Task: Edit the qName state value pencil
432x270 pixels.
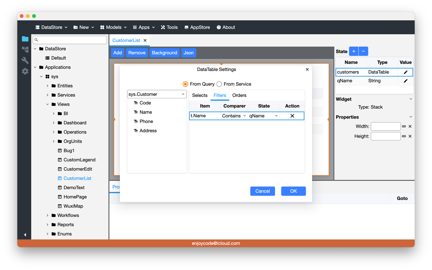Action: [x=405, y=81]
